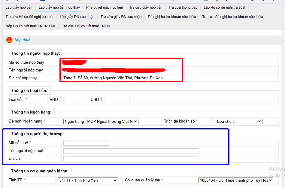Tick the VND currency checkbox
This screenshot has width=285, height=188.
point(62,99)
